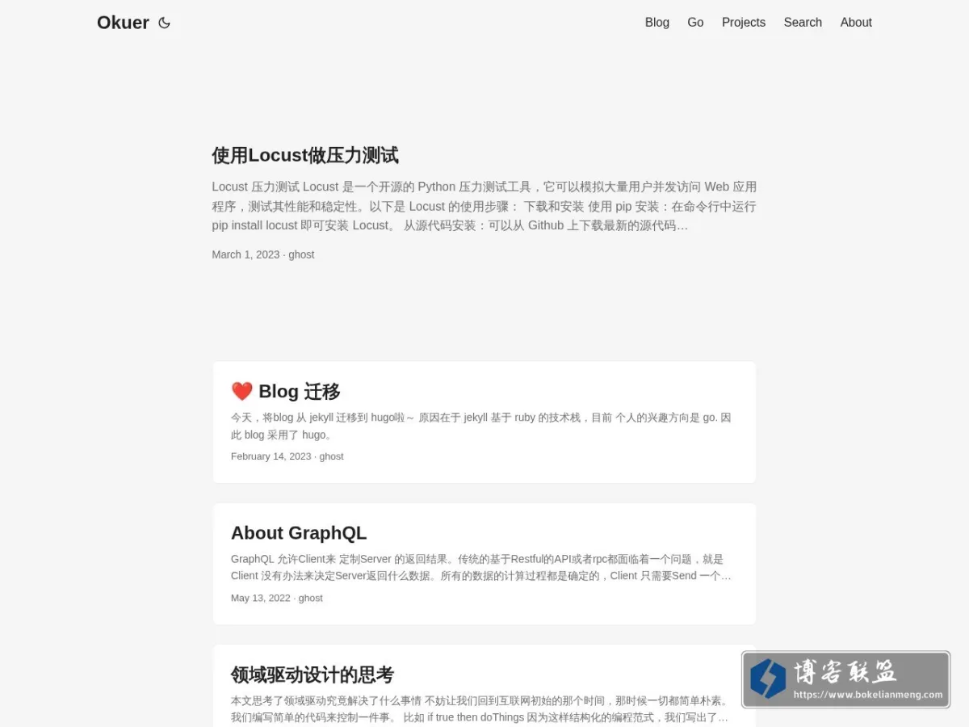Toggle dark mode with the moon icon
This screenshot has height=727, width=969.
tap(165, 23)
